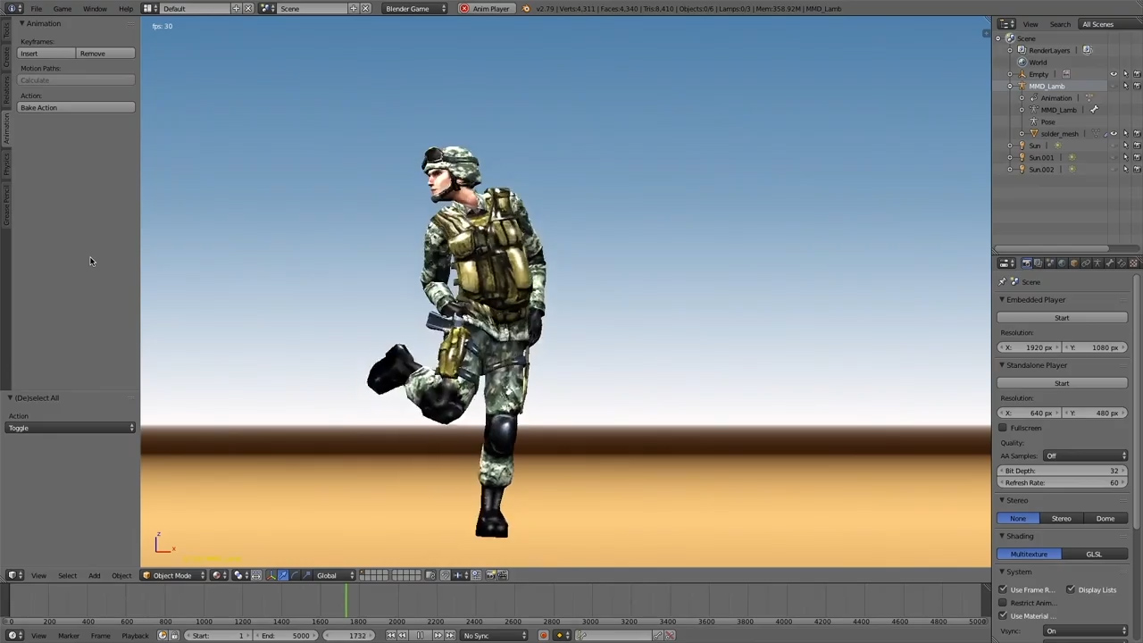Image resolution: width=1143 pixels, height=643 pixels.
Task: Toggle visibility eye of Empty object
Action: click(x=1114, y=74)
